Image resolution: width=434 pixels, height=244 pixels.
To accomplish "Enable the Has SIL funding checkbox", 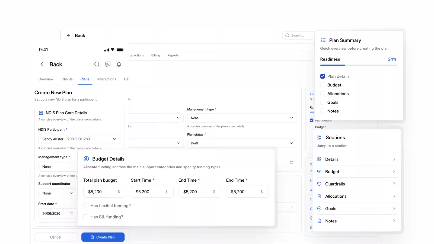I will pyautogui.click(x=86, y=217).
